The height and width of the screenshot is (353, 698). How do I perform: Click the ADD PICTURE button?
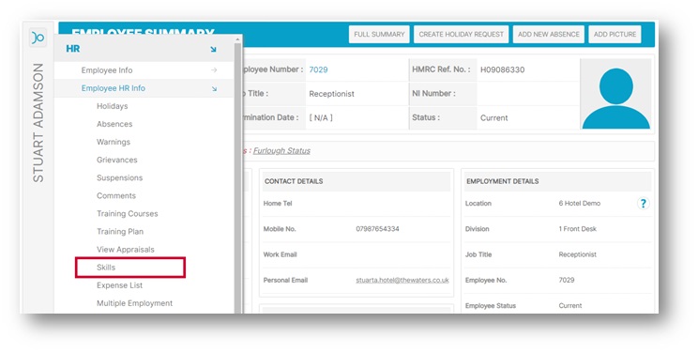615,35
